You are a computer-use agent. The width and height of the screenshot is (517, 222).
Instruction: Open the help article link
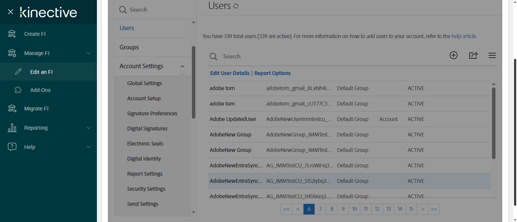click(464, 37)
